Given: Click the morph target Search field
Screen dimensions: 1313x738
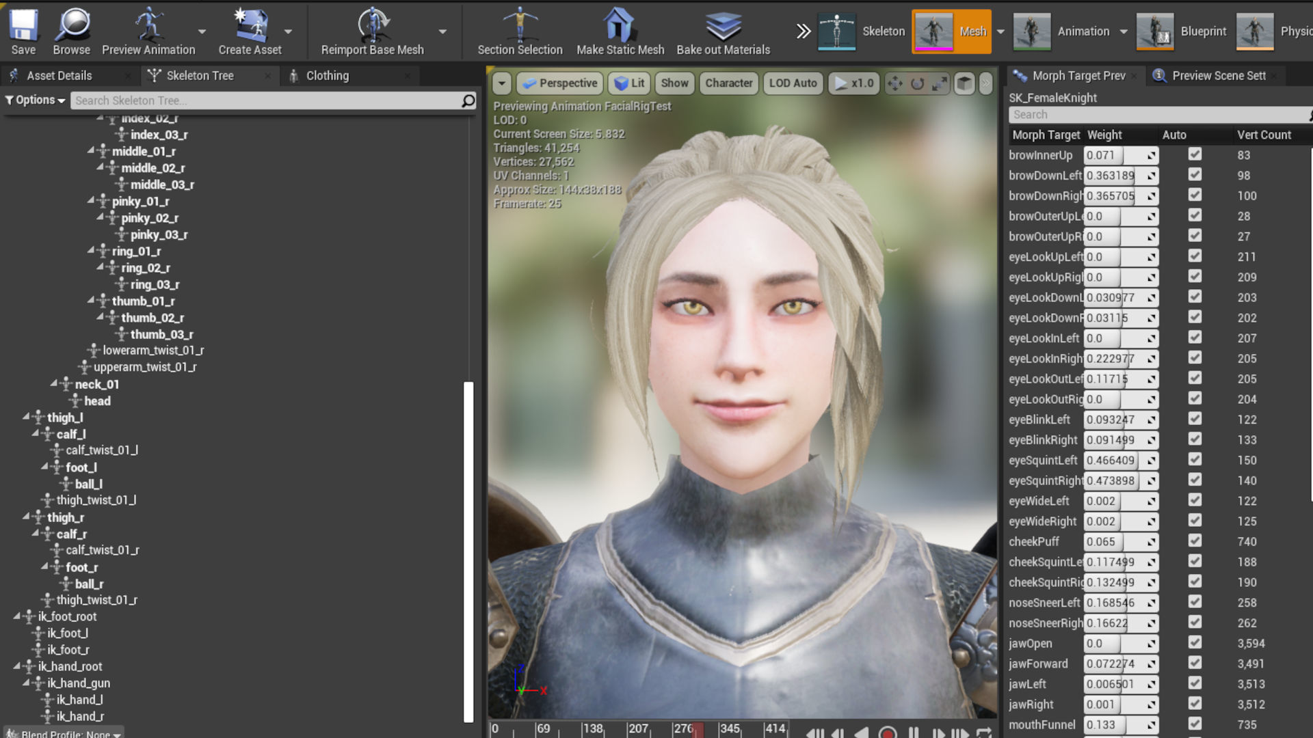Looking at the screenshot, I should coord(1160,115).
